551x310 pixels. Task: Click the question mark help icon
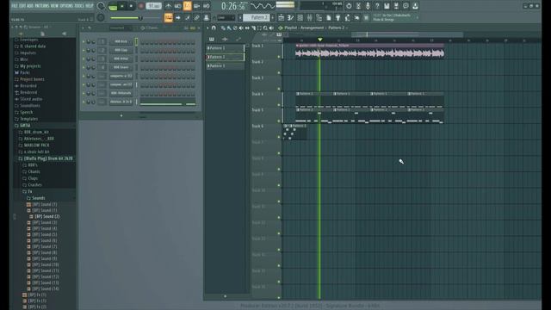(377, 6)
